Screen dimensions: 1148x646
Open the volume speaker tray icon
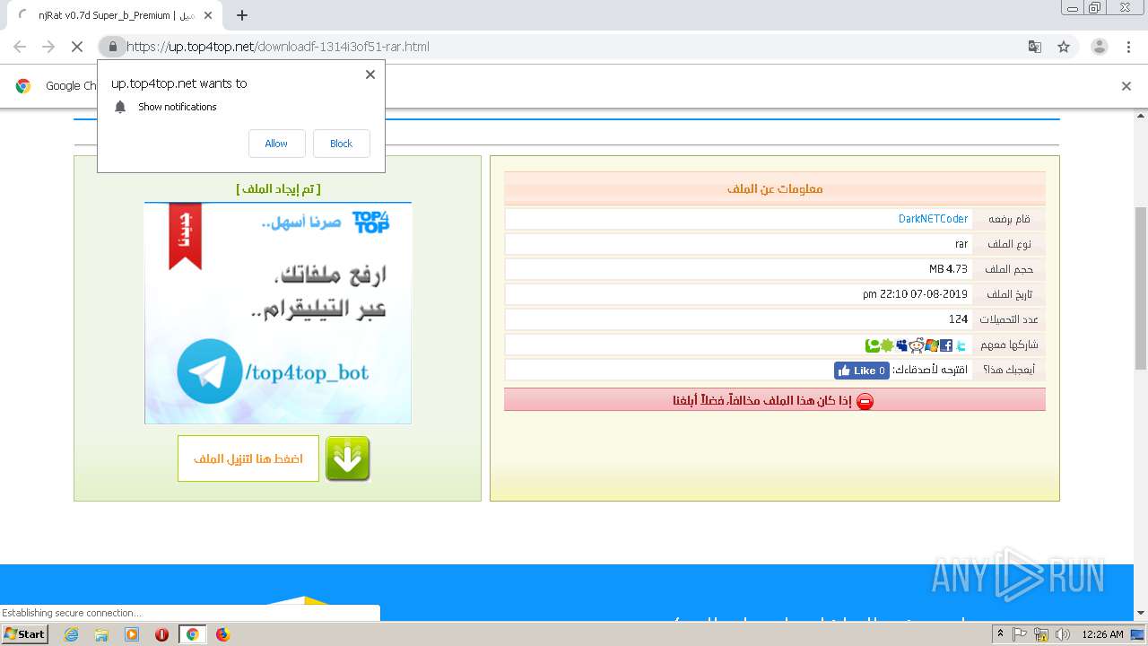click(x=1063, y=634)
